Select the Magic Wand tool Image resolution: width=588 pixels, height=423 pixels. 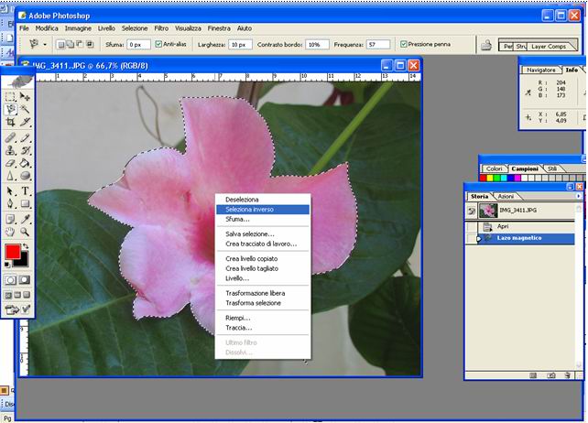point(26,109)
